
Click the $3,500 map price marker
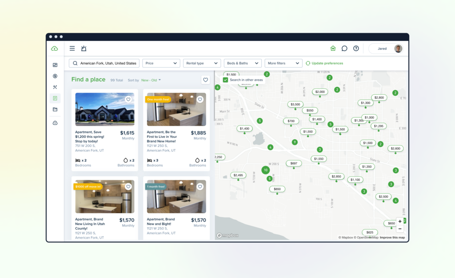[x=295, y=104]
